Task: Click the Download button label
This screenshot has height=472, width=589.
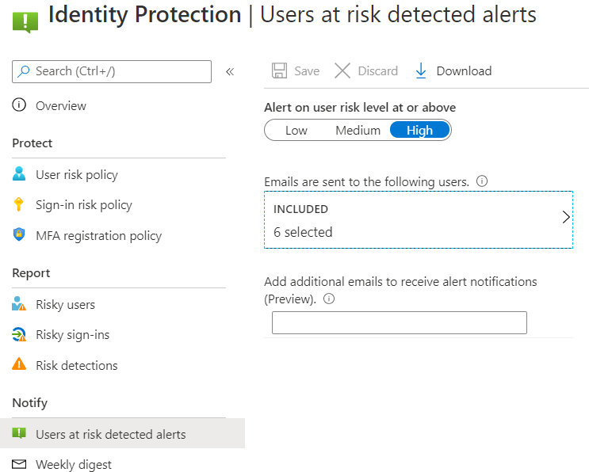Action: [464, 71]
